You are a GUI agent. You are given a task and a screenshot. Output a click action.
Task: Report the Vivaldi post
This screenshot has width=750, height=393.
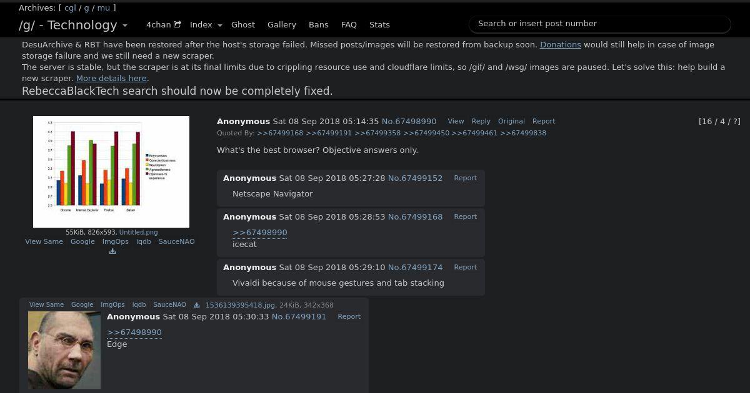pyautogui.click(x=465, y=268)
